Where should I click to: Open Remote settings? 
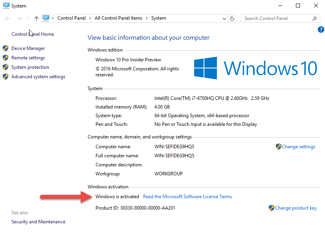[28, 58]
